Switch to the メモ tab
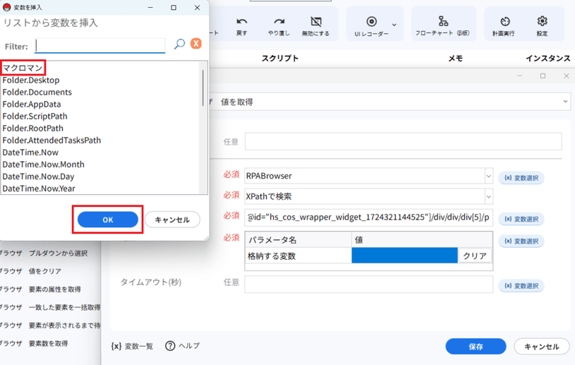The image size is (575, 365). tap(456, 59)
